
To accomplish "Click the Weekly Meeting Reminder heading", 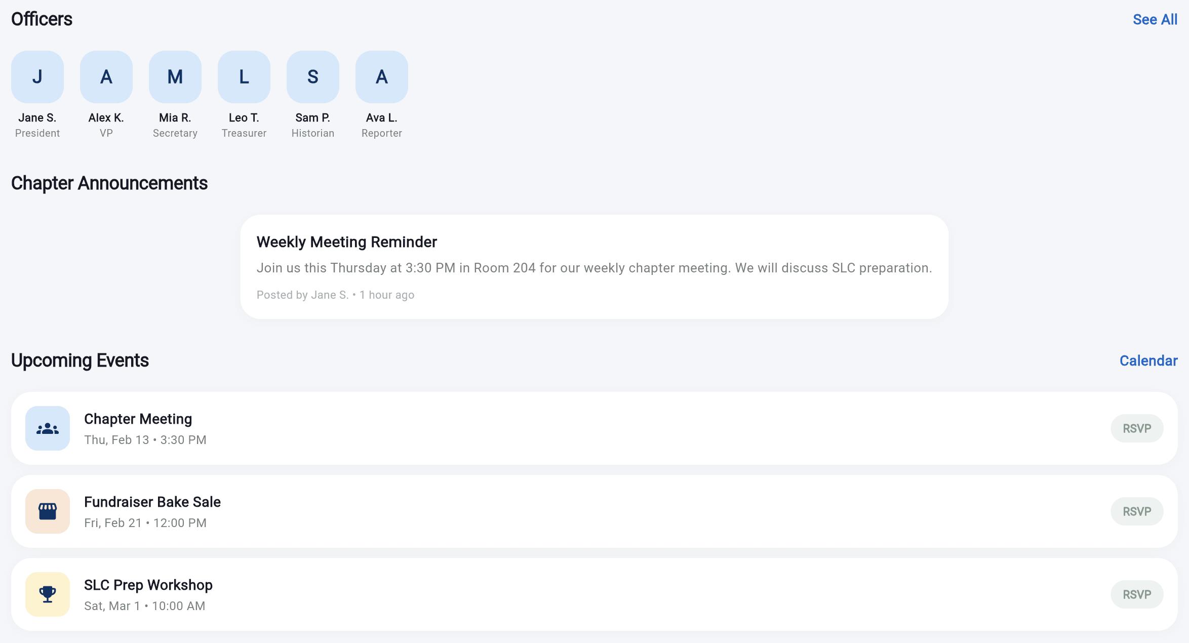I will tap(346, 242).
